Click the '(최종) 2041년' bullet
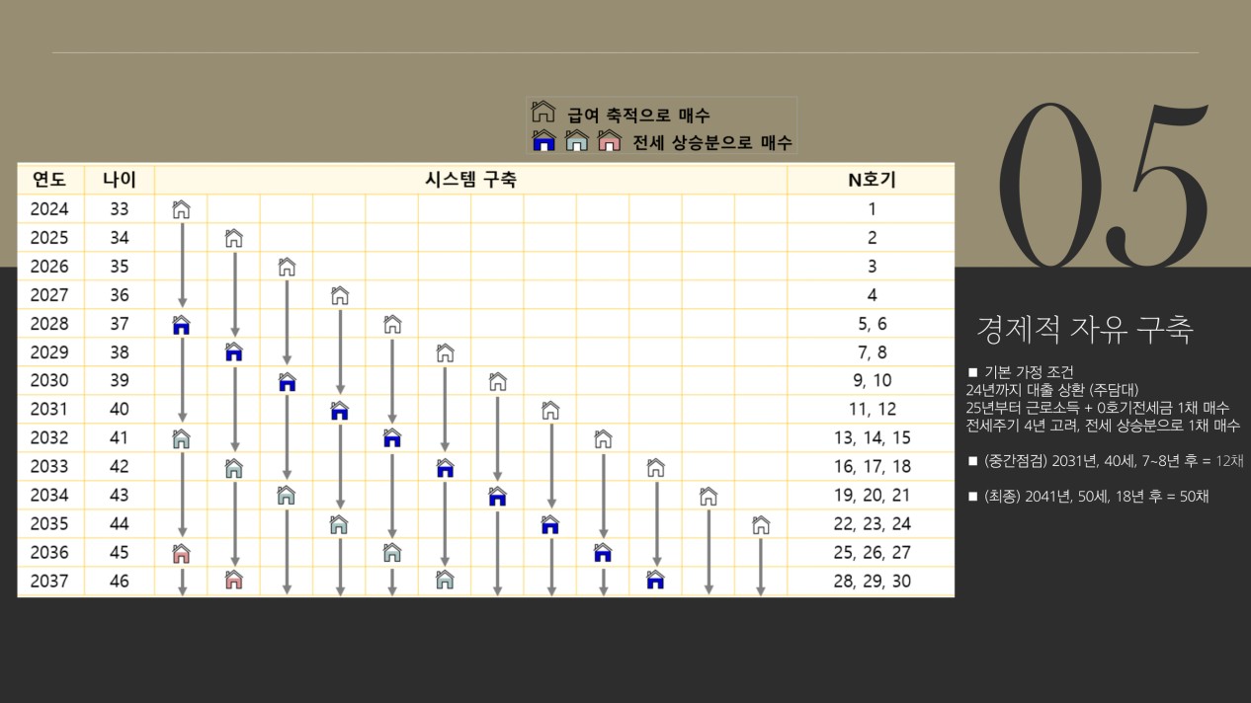 coord(1088,497)
